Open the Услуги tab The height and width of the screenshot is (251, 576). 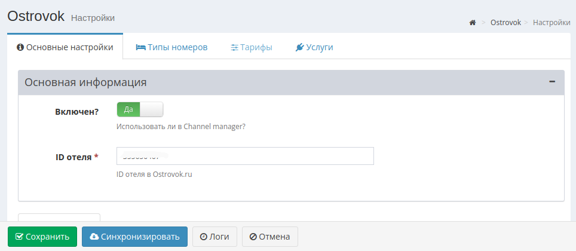click(x=314, y=47)
